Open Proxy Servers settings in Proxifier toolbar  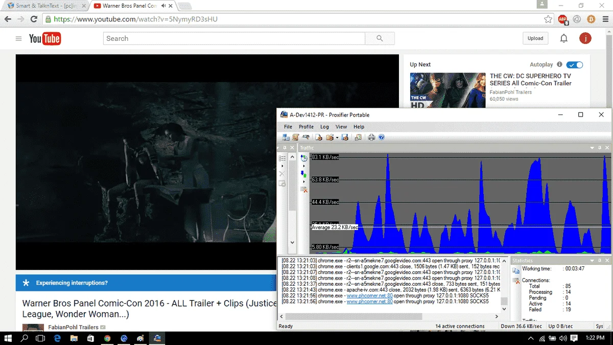[x=286, y=137]
